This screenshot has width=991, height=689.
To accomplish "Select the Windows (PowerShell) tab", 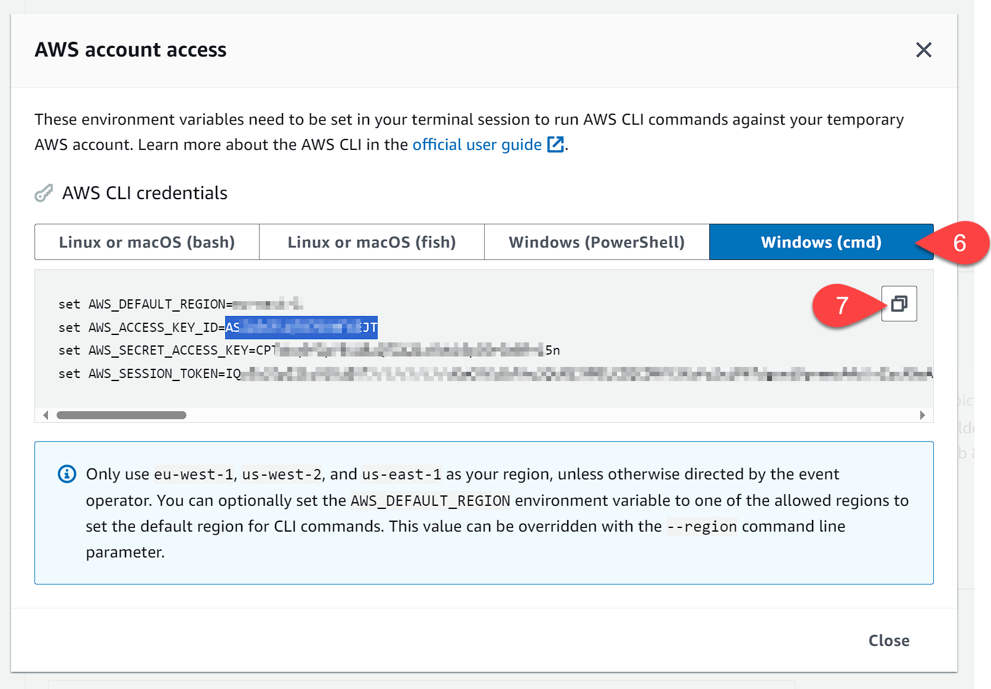I will tap(597, 242).
